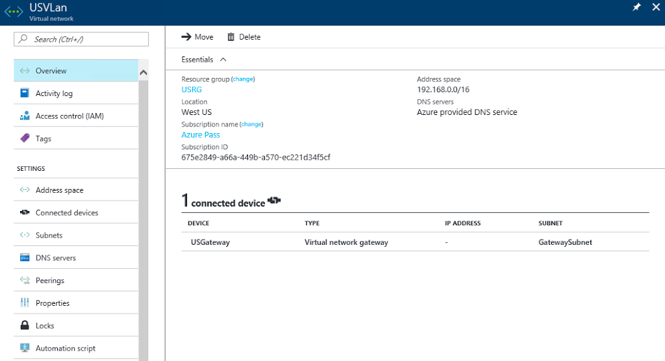Click the Subscription ID value text
The image size is (665, 361).
pos(256,157)
